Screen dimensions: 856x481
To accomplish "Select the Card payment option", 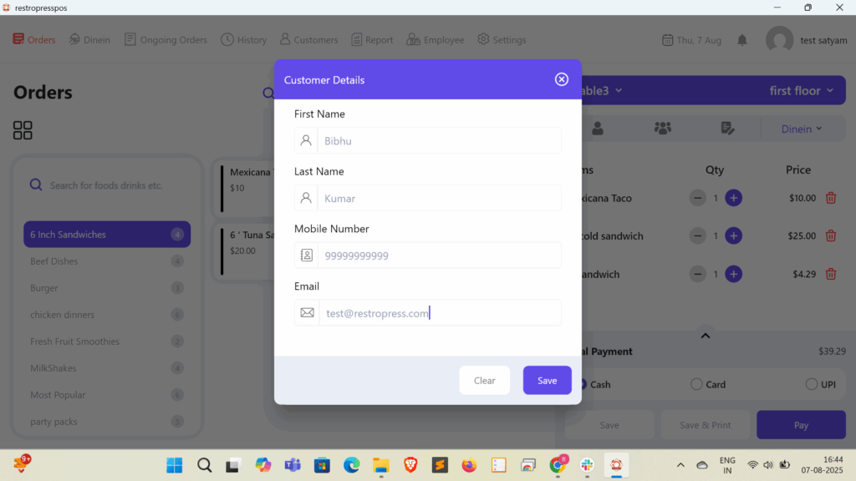I will tap(696, 384).
